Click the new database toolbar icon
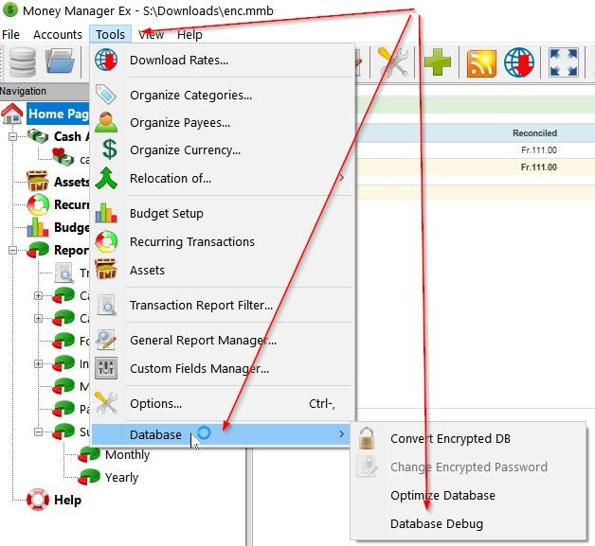 click(x=21, y=63)
